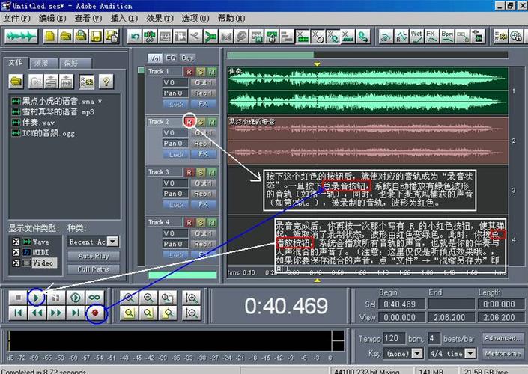
Task: Select file 伴奏.wav in list
Action: coord(33,123)
